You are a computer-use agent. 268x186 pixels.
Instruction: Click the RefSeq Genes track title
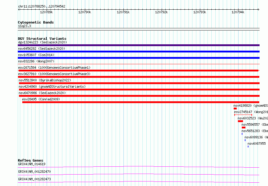tap(31, 160)
